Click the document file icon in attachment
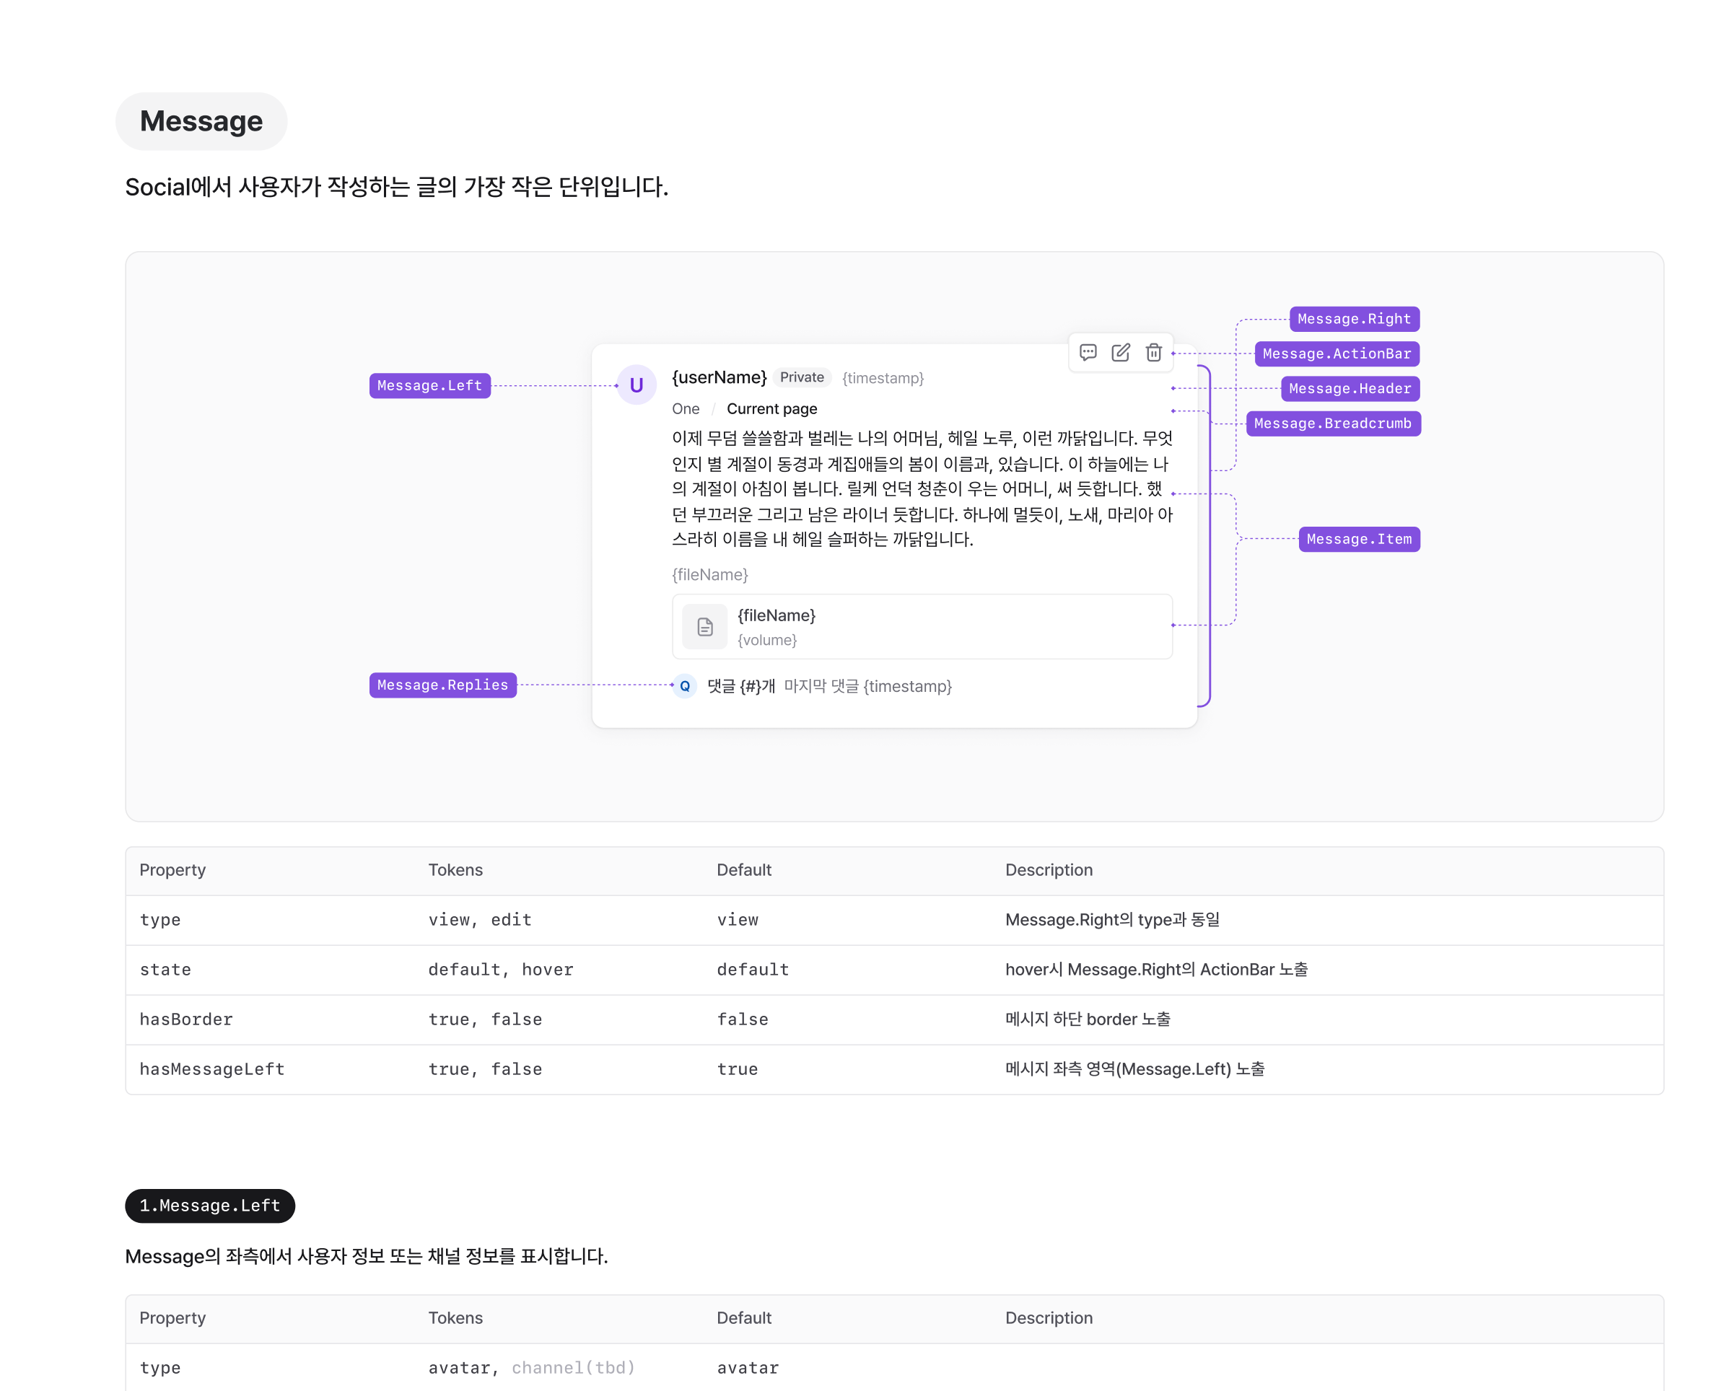Image resolution: width=1732 pixels, height=1391 pixels. click(x=704, y=627)
